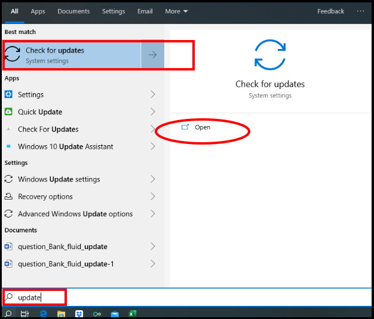Screen dimensions: 374x319
Task: Switch to the Documents tab
Action: (73, 11)
